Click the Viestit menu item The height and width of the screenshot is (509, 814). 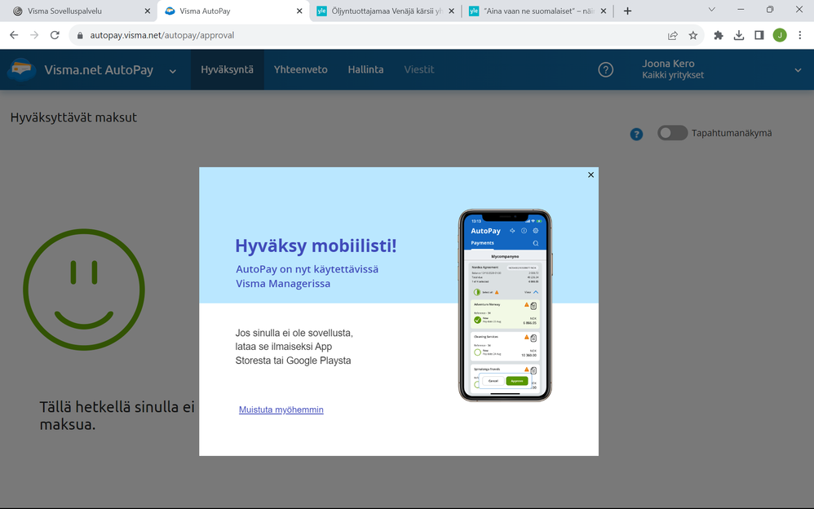pos(419,69)
